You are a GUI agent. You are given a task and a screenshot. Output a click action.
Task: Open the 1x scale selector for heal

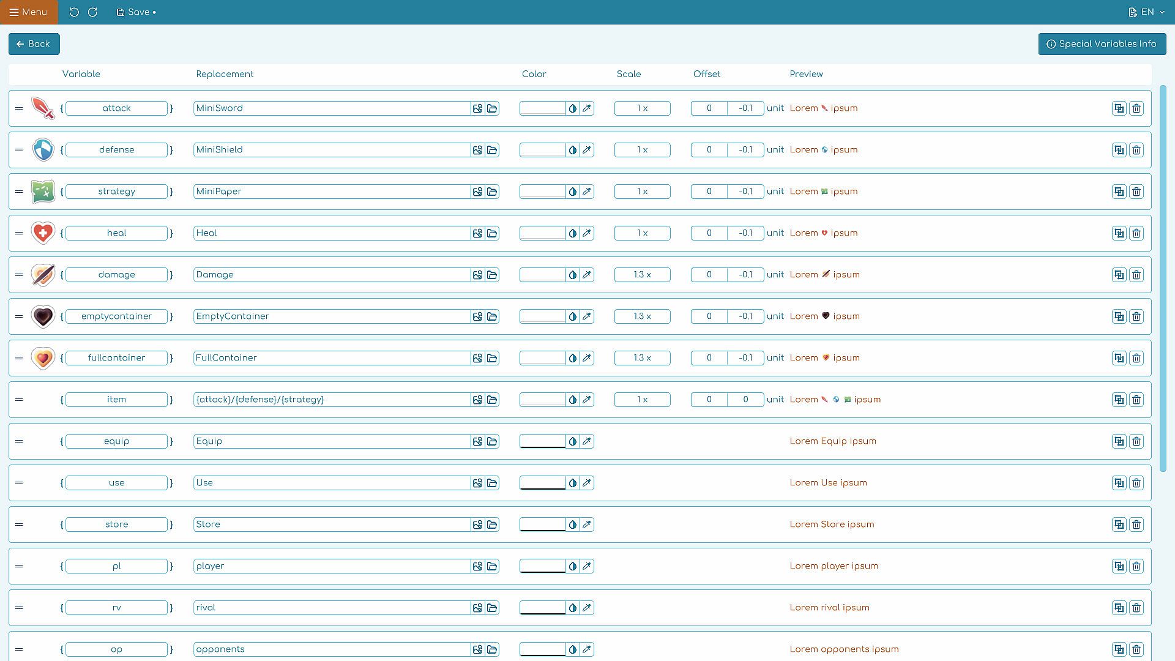click(642, 233)
